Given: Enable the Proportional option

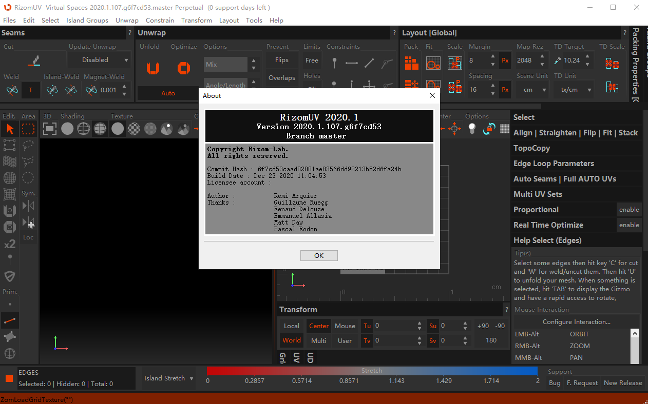Looking at the screenshot, I should point(628,210).
